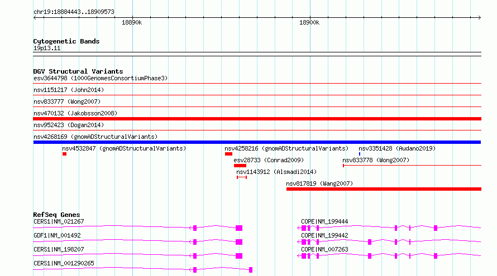Open the nsv833778 (Wong2007) label
The image size is (497, 276).
[376, 160]
